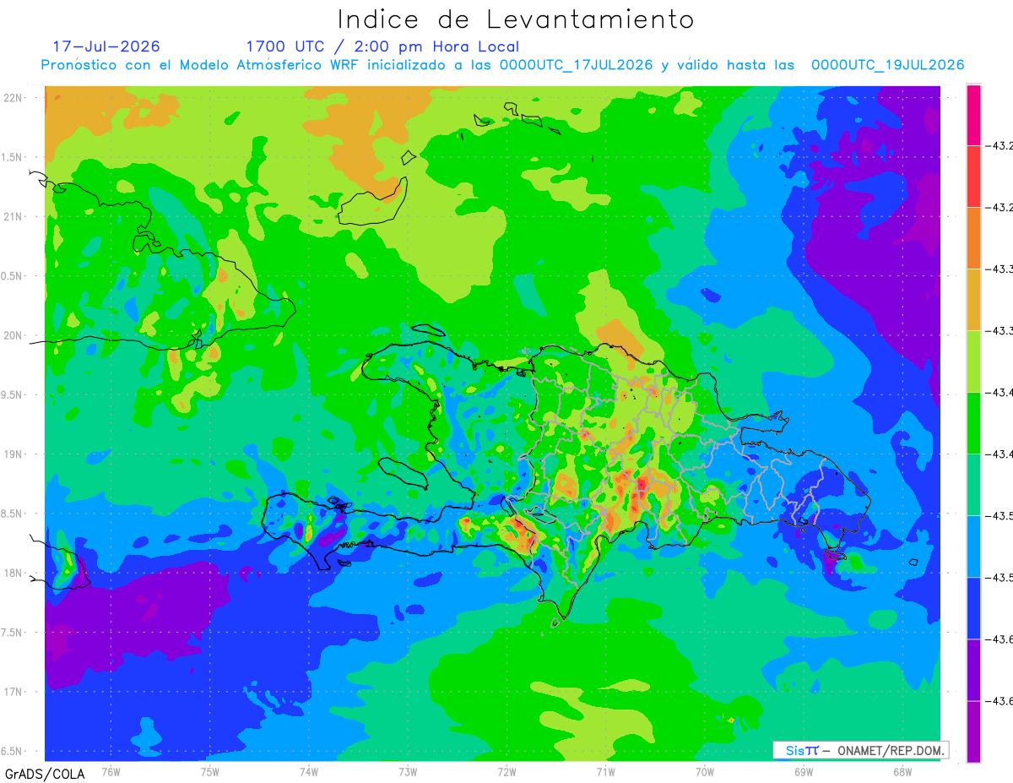Screen dimensions: 1013x783
Task: Click latitude axis label '18N'
Action: coord(14,574)
